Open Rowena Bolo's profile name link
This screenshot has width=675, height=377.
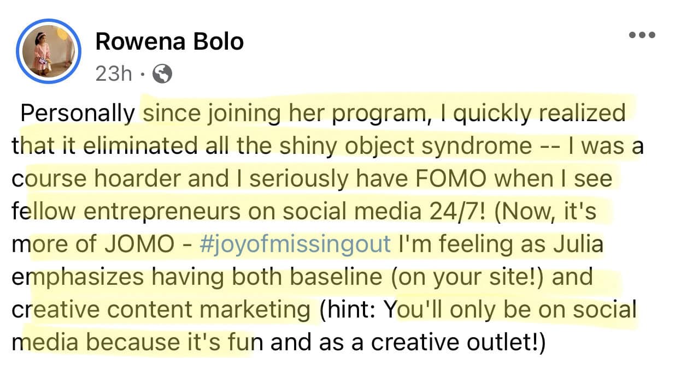[x=169, y=41]
